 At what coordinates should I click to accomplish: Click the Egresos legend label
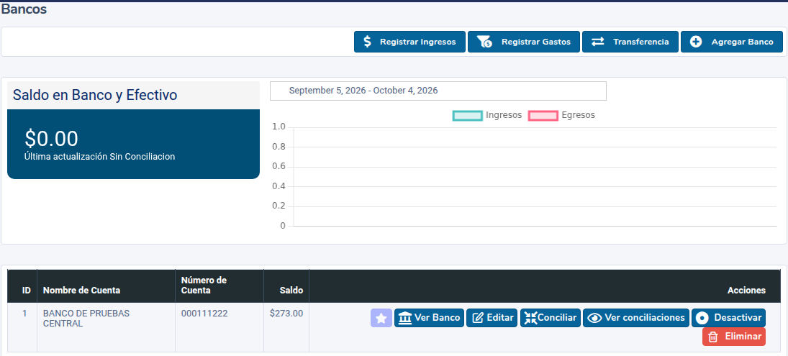pyautogui.click(x=578, y=115)
